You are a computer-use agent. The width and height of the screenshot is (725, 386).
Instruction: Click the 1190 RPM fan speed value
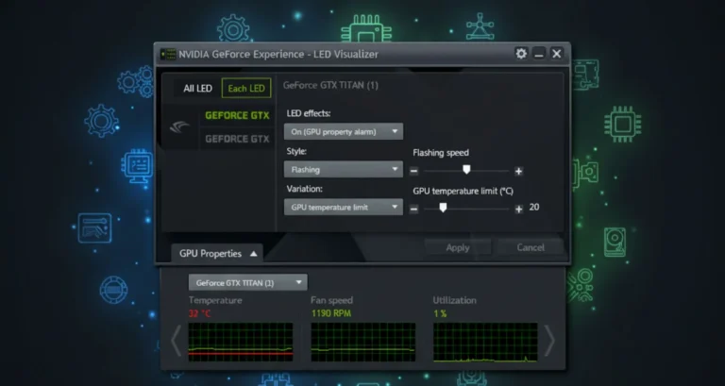click(x=331, y=313)
